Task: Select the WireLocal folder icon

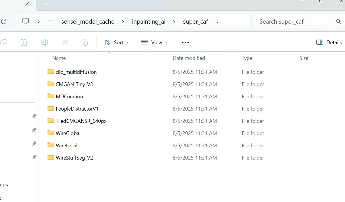Action: coord(51,145)
